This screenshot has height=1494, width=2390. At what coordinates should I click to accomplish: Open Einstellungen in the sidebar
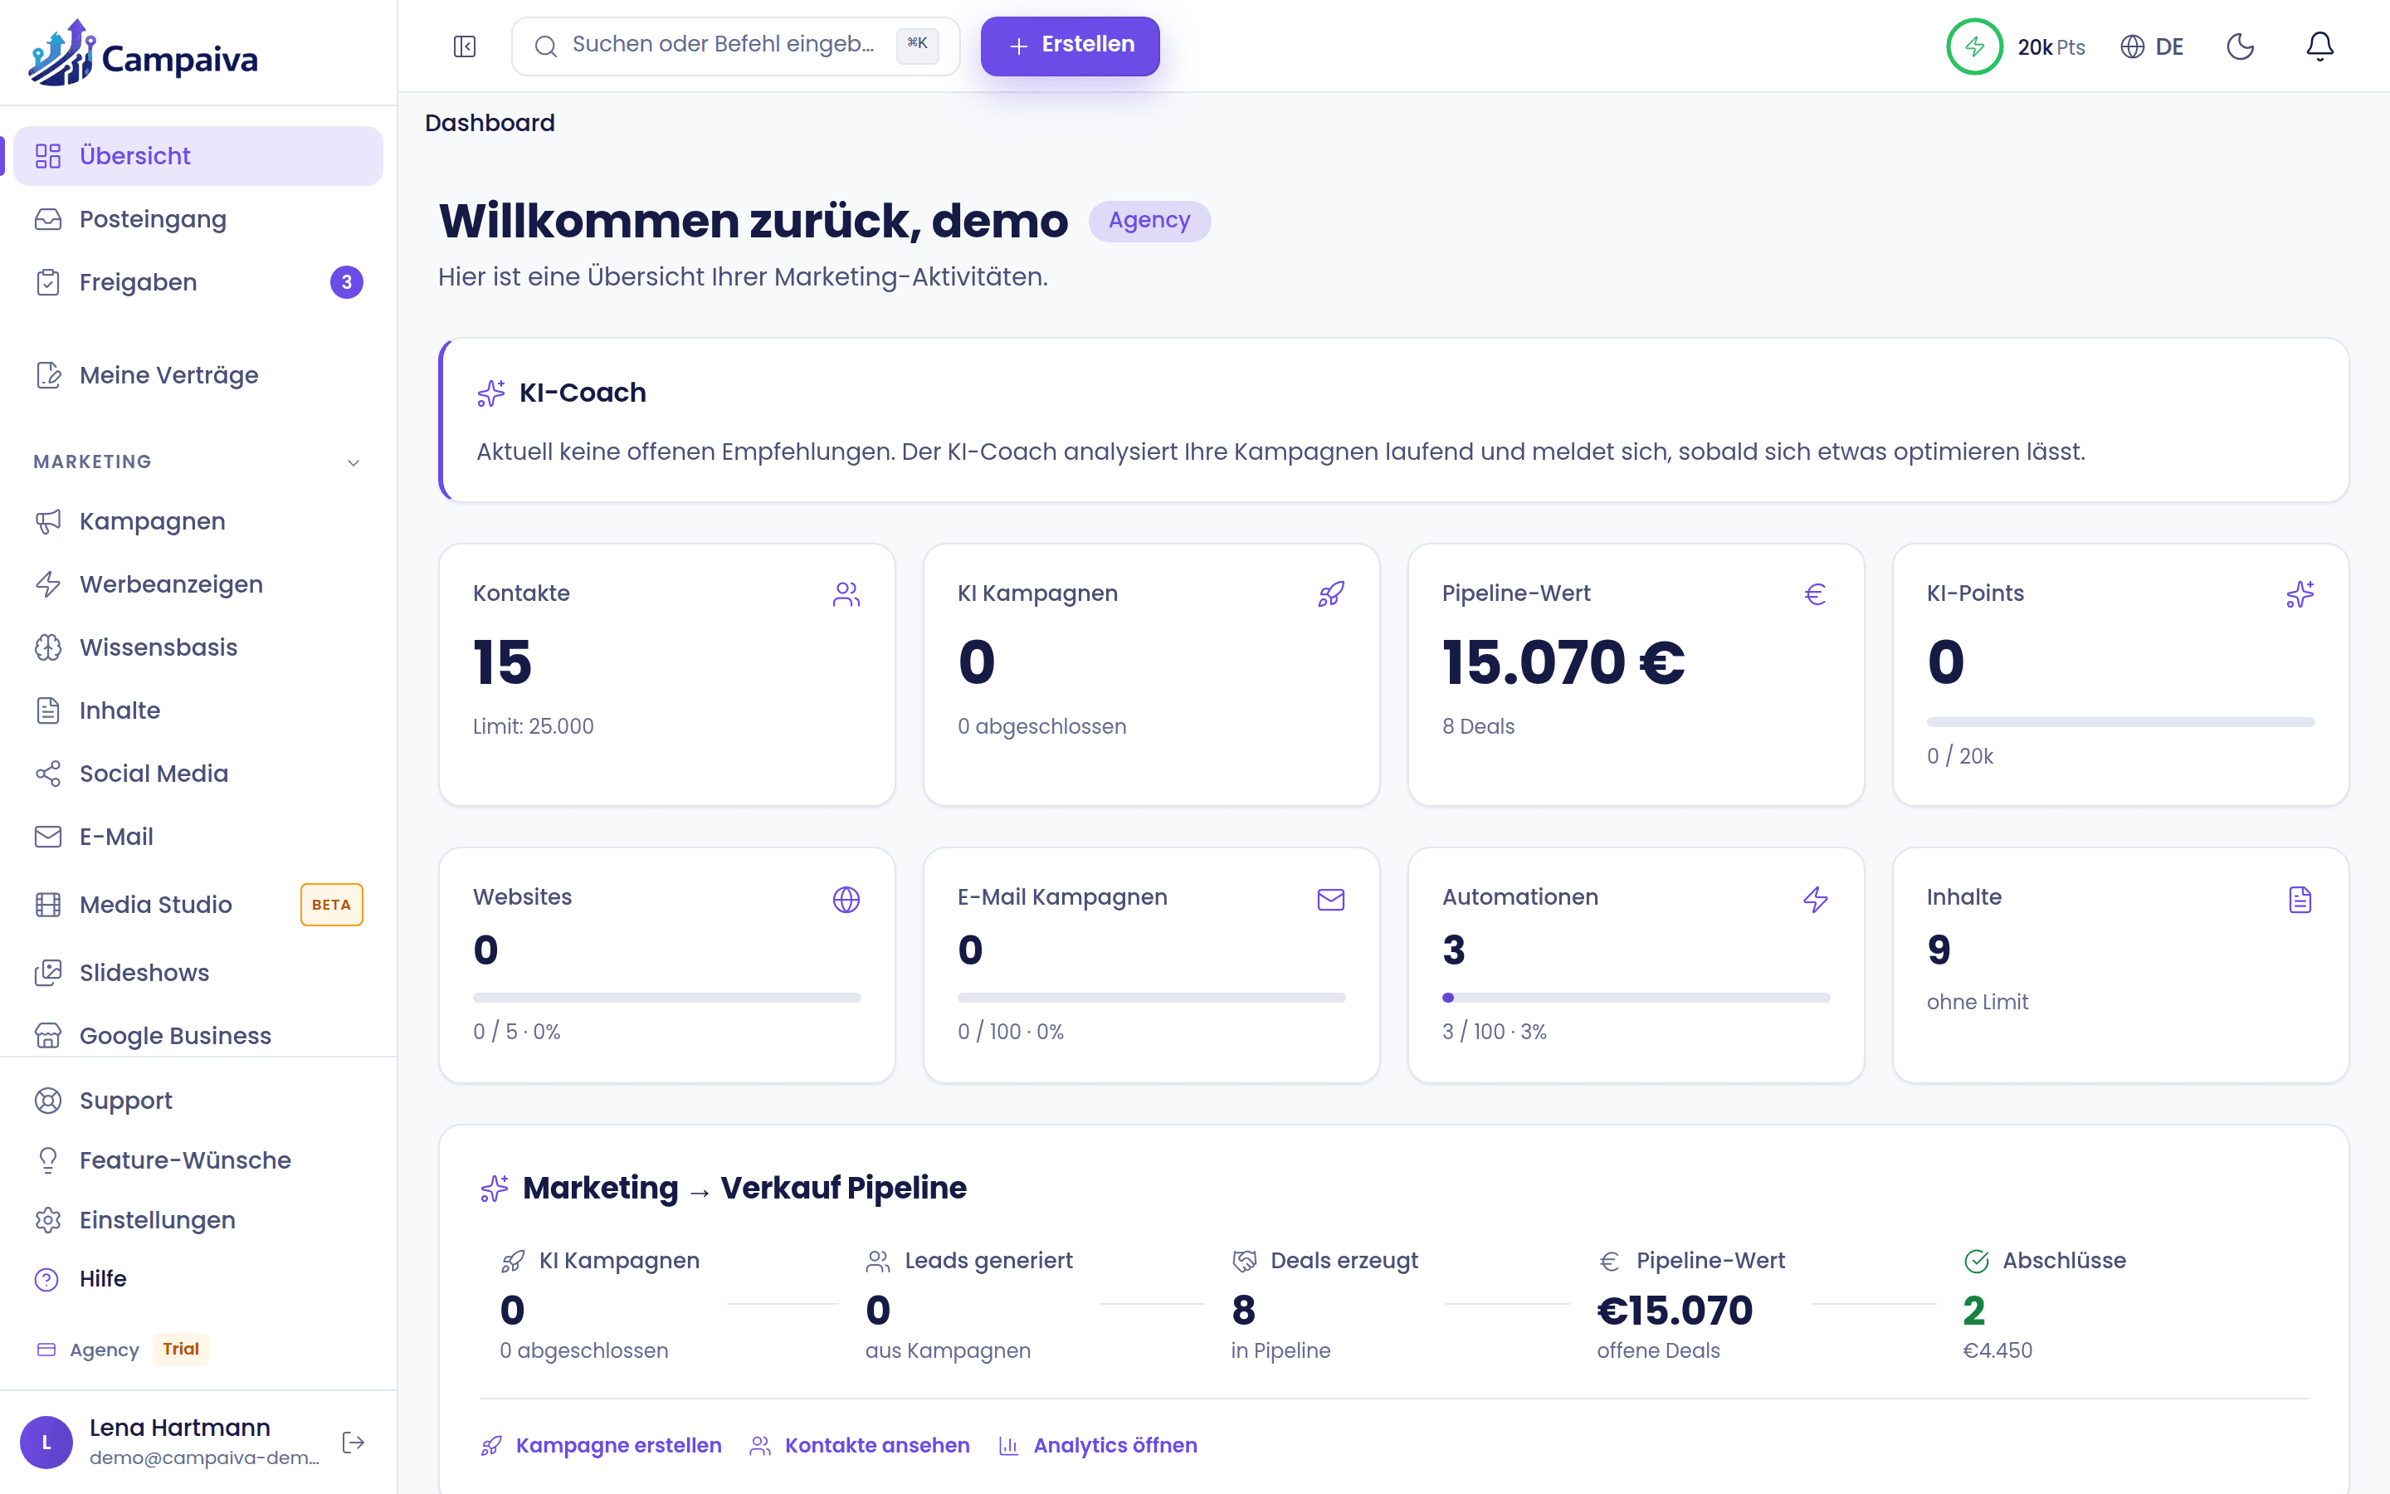[198, 1220]
